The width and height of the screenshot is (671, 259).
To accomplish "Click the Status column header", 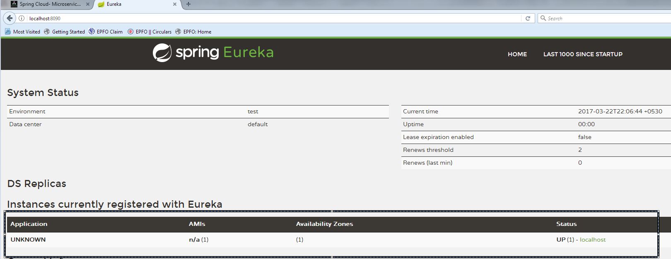I will (x=567, y=224).
